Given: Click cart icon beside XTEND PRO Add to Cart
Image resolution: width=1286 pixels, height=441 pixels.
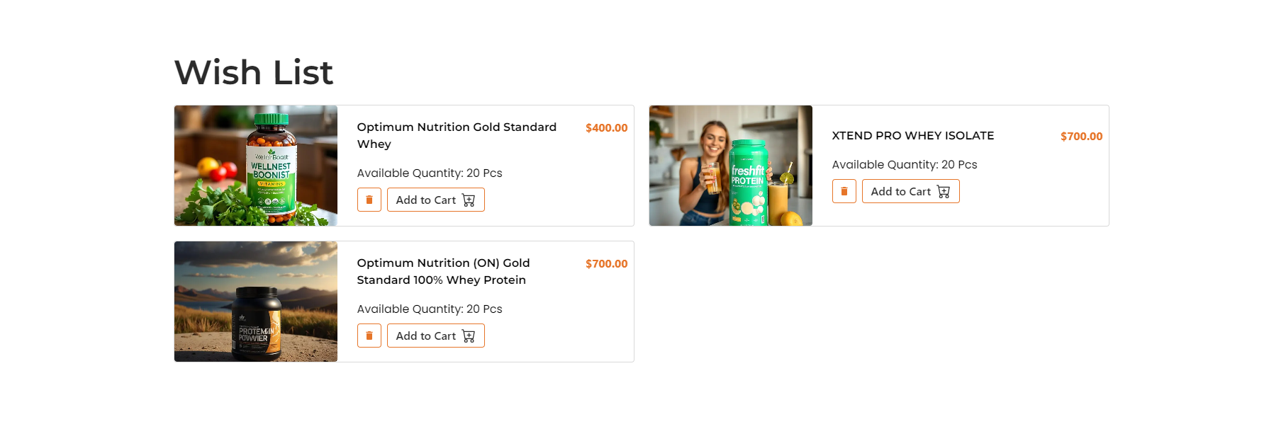Looking at the screenshot, I should click(x=944, y=192).
